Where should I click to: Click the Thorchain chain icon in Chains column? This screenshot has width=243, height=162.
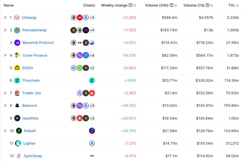(x=92, y=81)
